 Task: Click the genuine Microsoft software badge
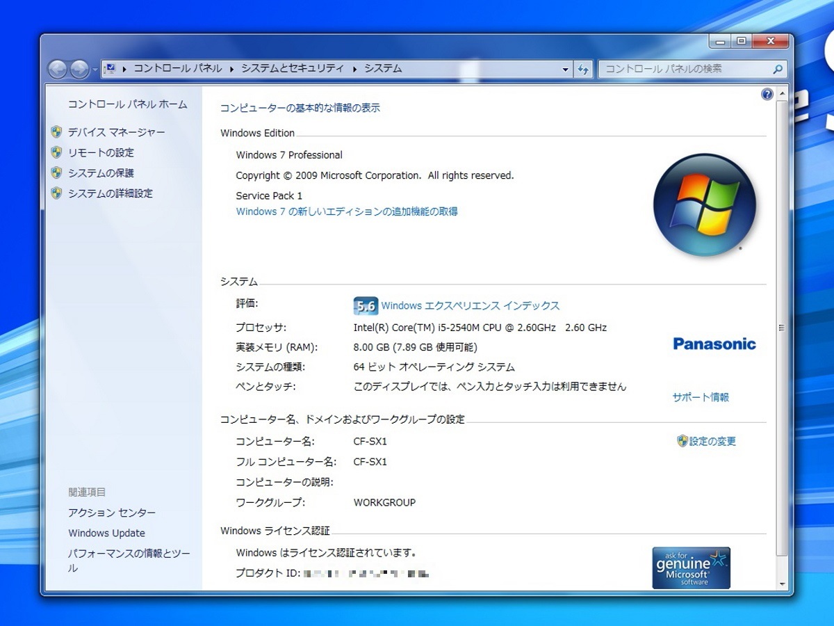[x=692, y=568]
